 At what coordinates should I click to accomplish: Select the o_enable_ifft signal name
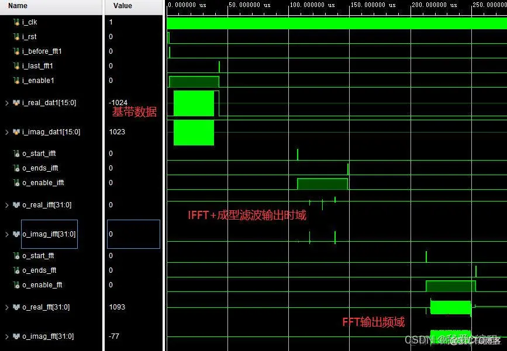click(43, 182)
